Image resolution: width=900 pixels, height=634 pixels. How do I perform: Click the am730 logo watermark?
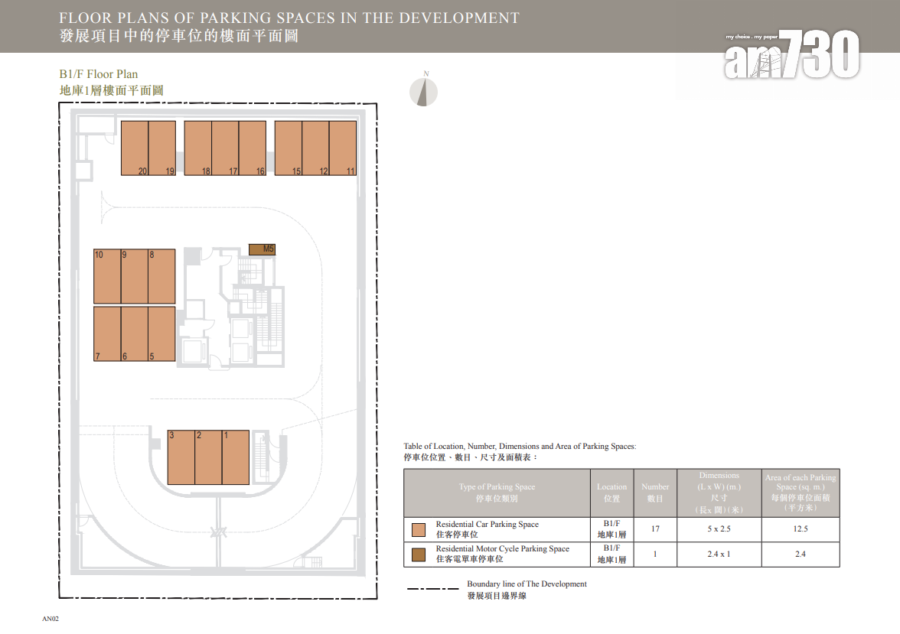click(x=791, y=55)
